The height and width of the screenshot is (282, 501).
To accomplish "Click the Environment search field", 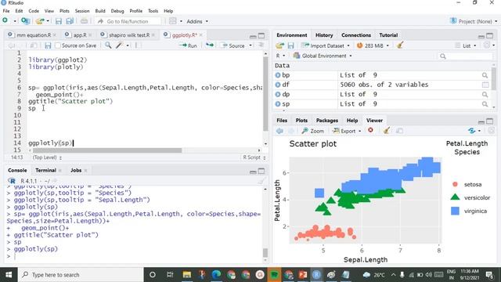I will (465, 56).
